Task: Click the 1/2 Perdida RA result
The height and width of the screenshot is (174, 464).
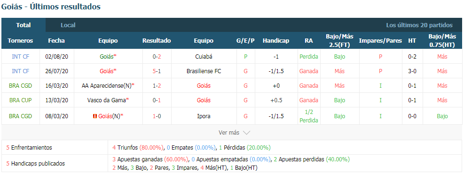Action: (x=309, y=116)
